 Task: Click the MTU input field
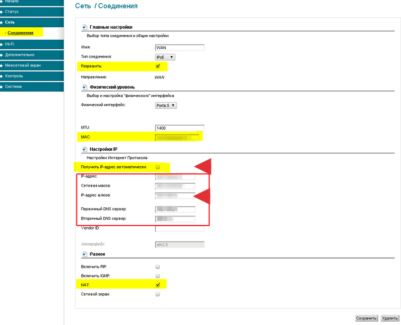pos(180,128)
